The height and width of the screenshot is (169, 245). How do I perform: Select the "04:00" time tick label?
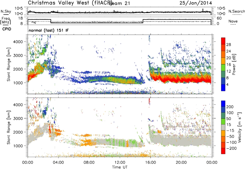(58, 163)
